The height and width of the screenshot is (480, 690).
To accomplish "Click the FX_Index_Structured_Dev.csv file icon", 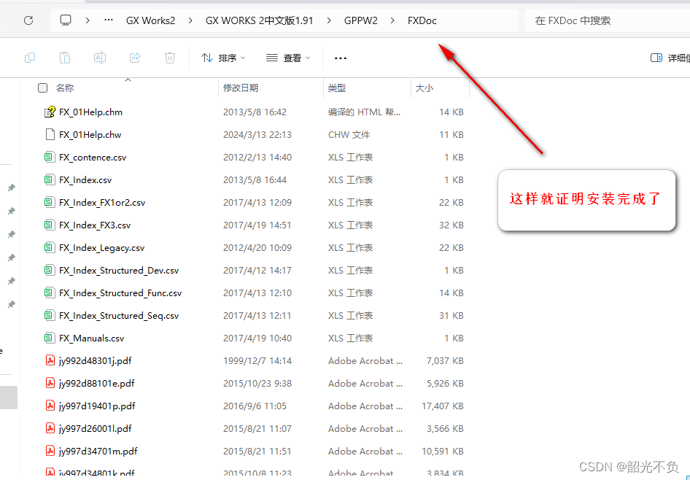I will click(50, 270).
